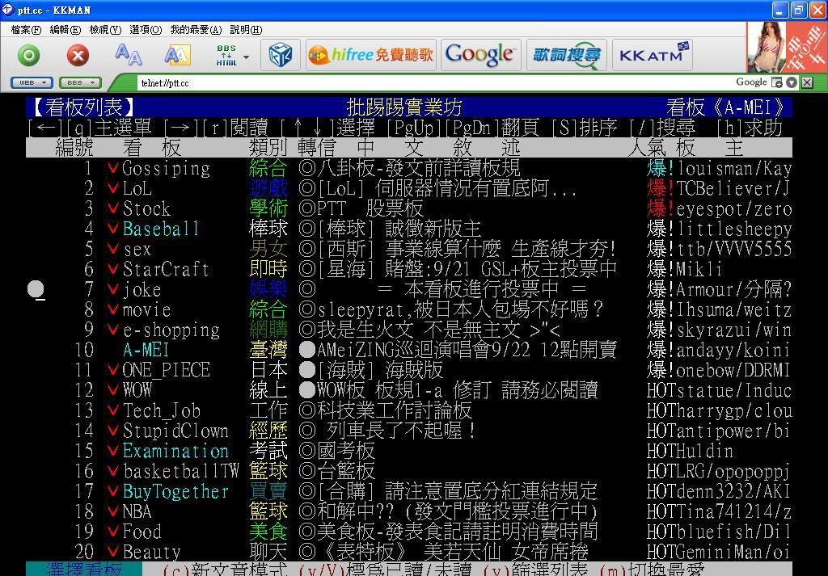Click the new-tab icon beside the Google search label

777,82
